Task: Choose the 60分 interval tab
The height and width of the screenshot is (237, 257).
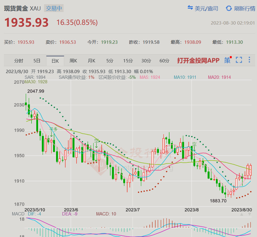Action: 164,61
